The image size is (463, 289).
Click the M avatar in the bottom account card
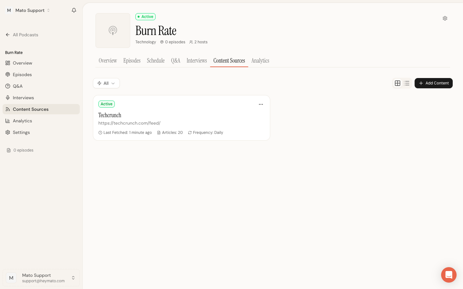(x=11, y=278)
